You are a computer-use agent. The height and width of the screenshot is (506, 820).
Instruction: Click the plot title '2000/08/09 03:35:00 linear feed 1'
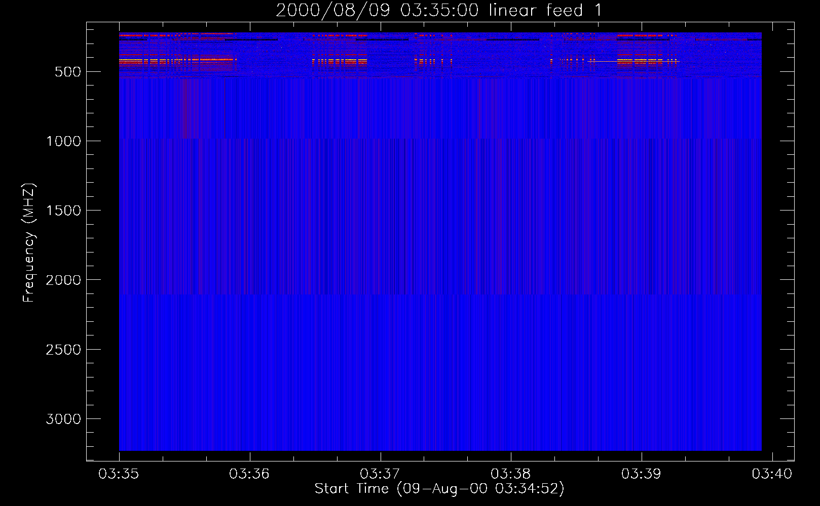[439, 10]
